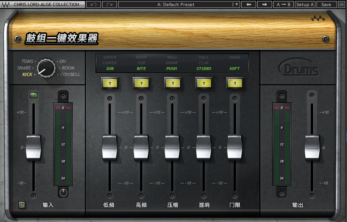The image size is (347, 222).
Task: Click the BITE mode label in the display
Action: click(142, 69)
